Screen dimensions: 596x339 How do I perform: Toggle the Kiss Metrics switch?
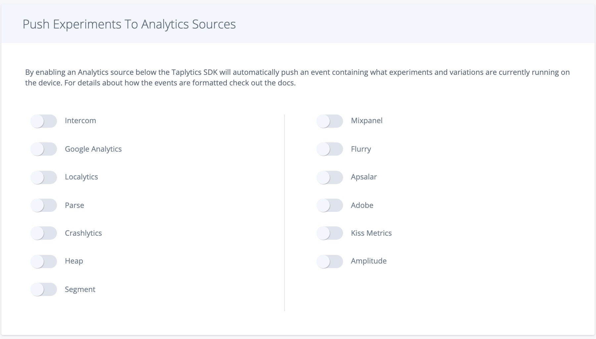tap(330, 233)
